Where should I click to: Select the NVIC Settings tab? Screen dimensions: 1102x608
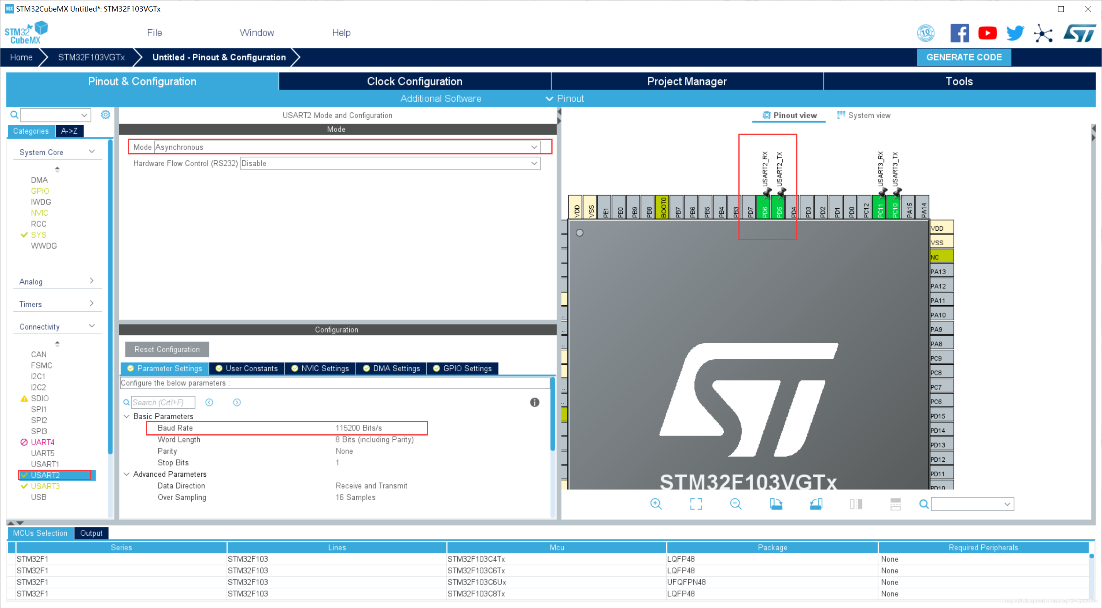pyautogui.click(x=324, y=368)
